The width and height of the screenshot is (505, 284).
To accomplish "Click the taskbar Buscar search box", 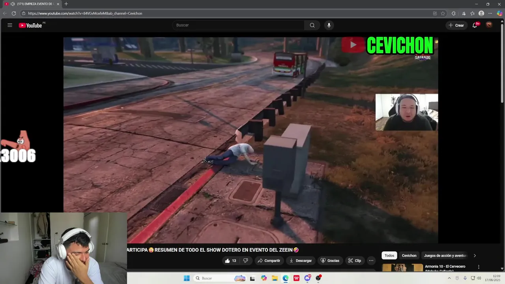I will (220, 278).
